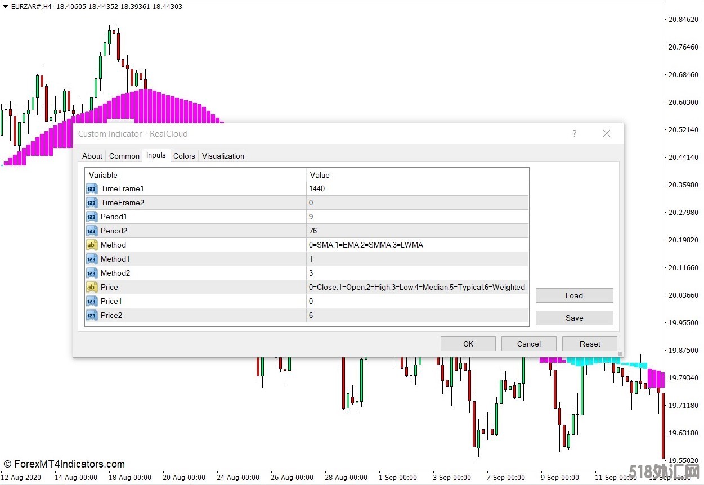Click the Period1 numeric variable icon

(92, 217)
